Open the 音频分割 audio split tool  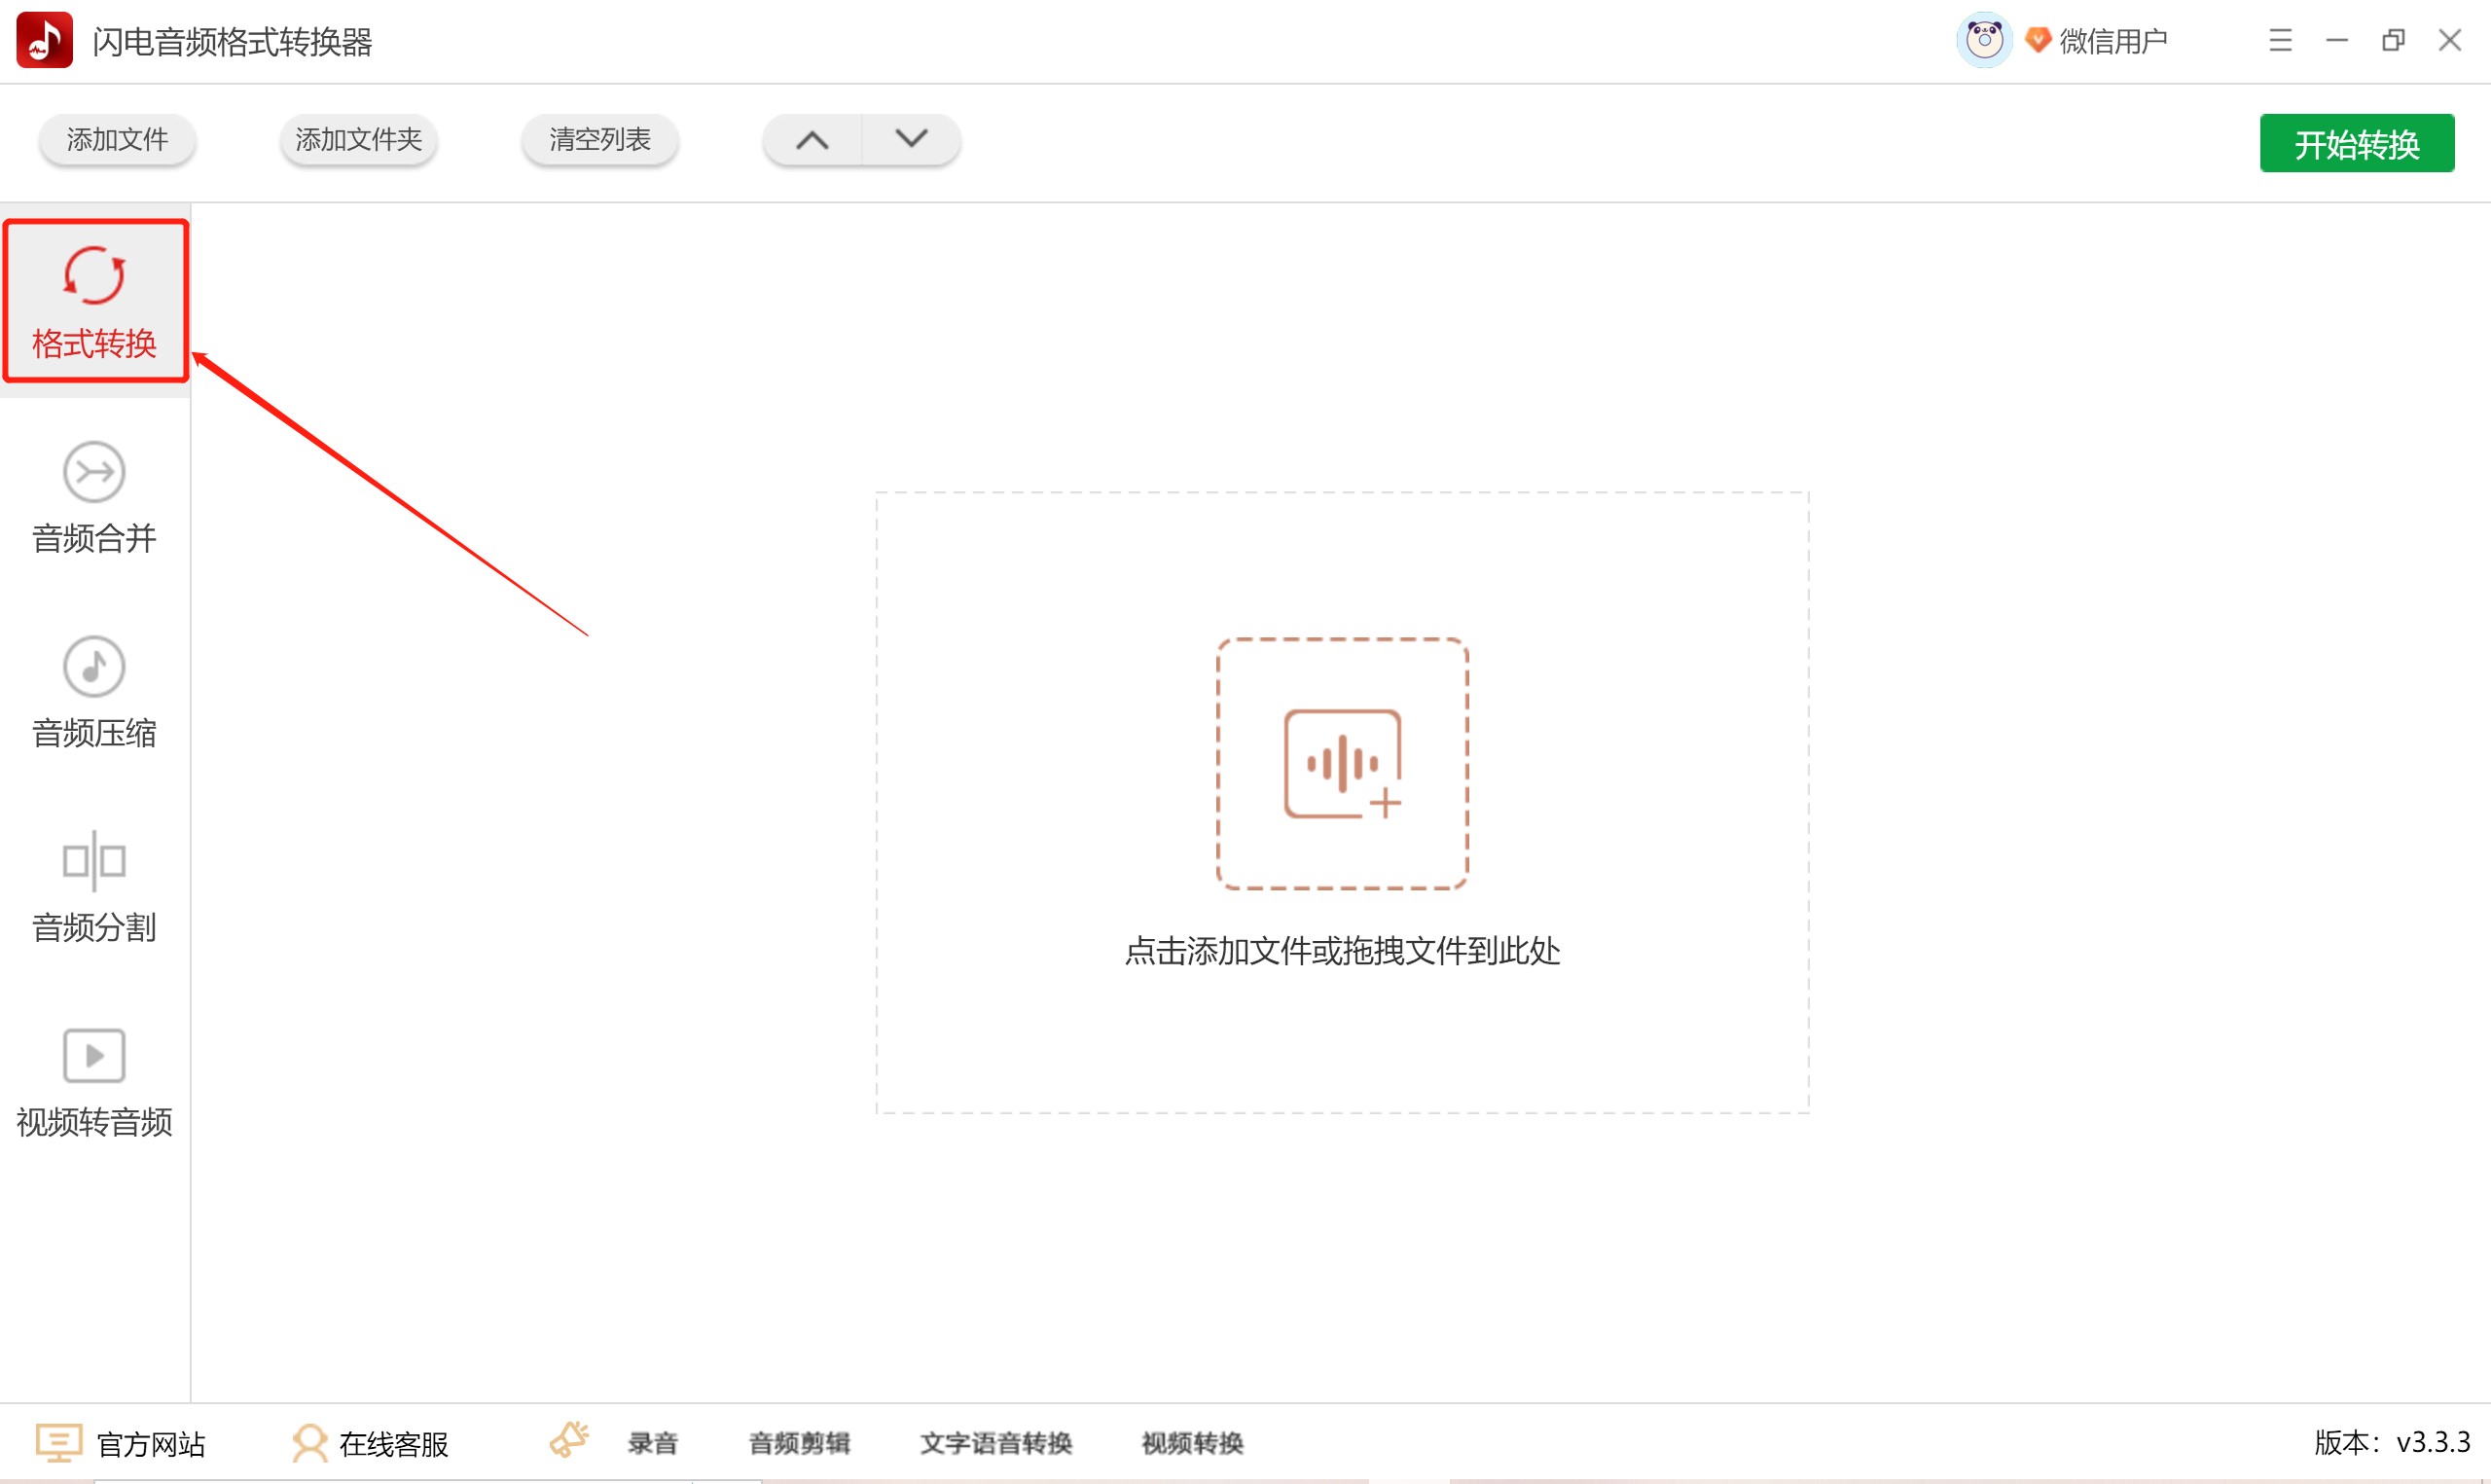coord(94,888)
